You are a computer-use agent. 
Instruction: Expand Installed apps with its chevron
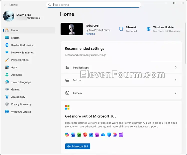point(176,68)
